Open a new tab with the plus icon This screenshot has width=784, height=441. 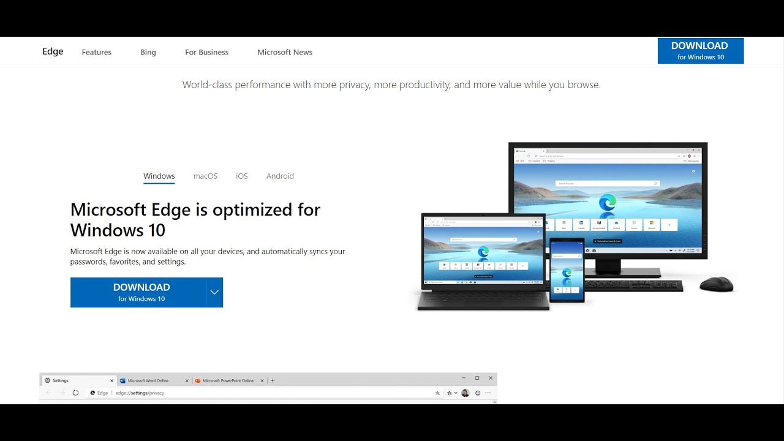point(272,380)
